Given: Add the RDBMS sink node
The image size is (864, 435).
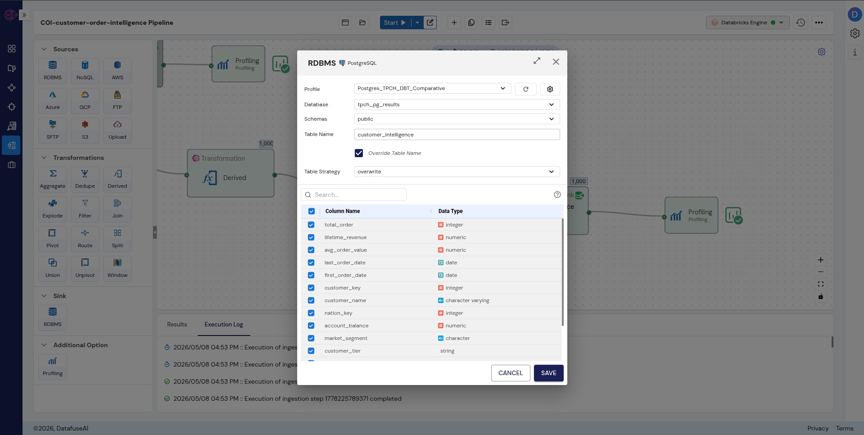Looking at the screenshot, I should pos(53,317).
